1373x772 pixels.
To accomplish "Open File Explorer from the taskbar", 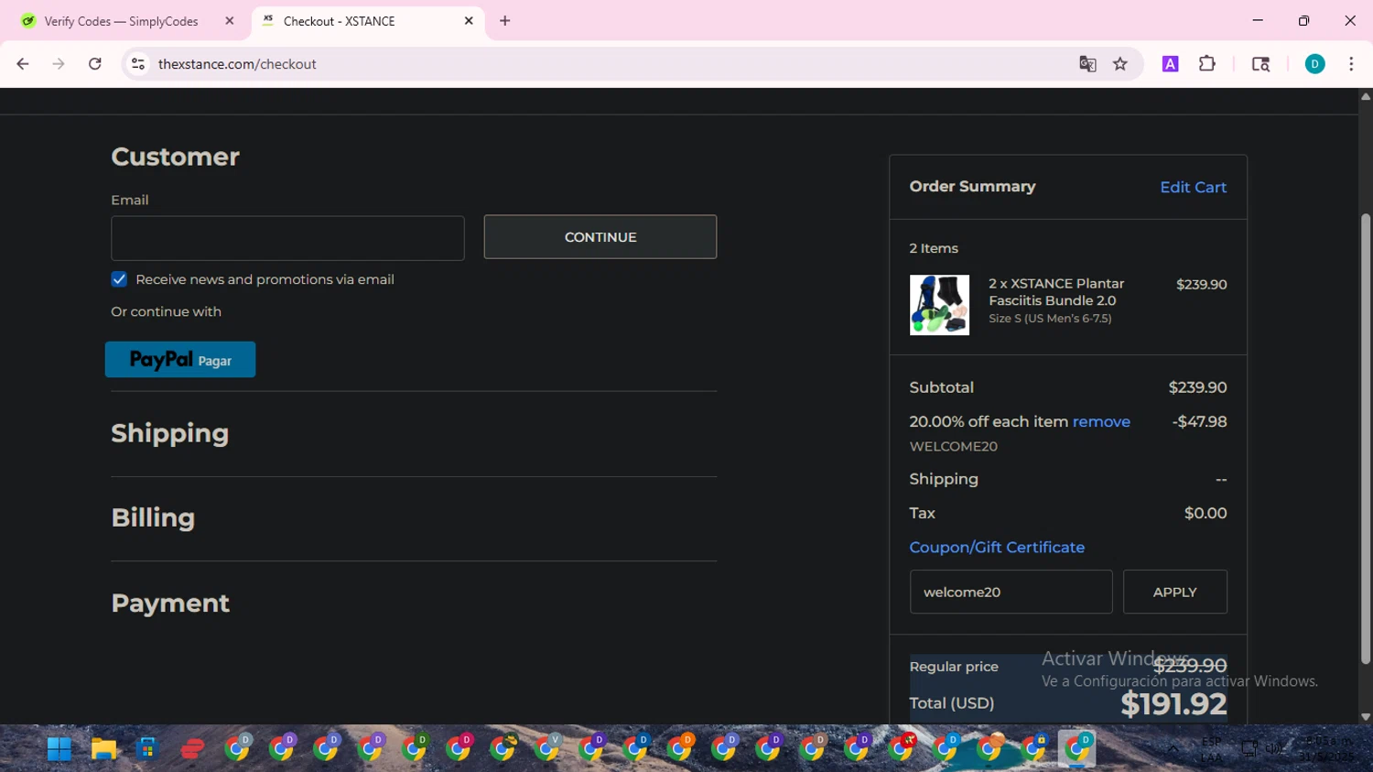I will [x=103, y=749].
